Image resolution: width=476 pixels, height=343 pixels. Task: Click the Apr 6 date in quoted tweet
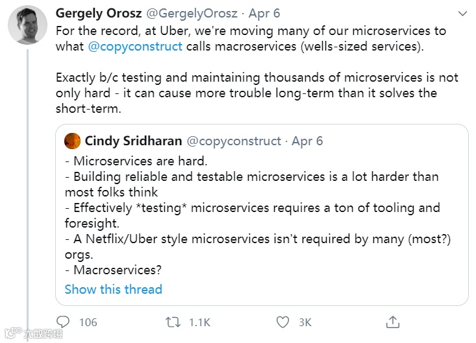pyautogui.click(x=307, y=141)
